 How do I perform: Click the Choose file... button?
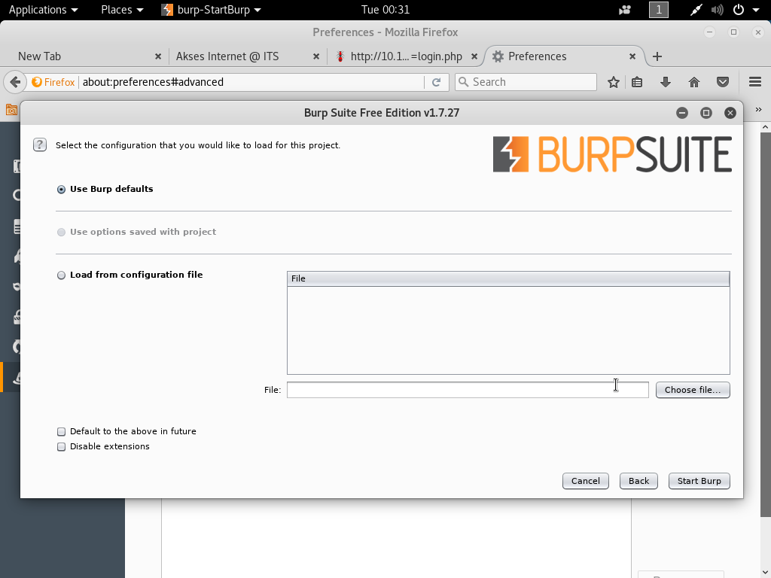coord(692,390)
